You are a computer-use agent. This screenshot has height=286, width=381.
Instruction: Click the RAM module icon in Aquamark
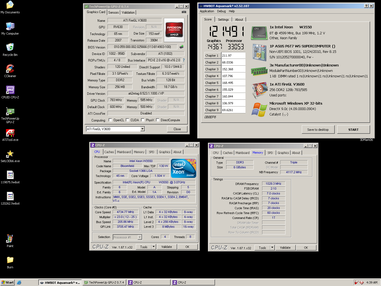coord(259,71)
